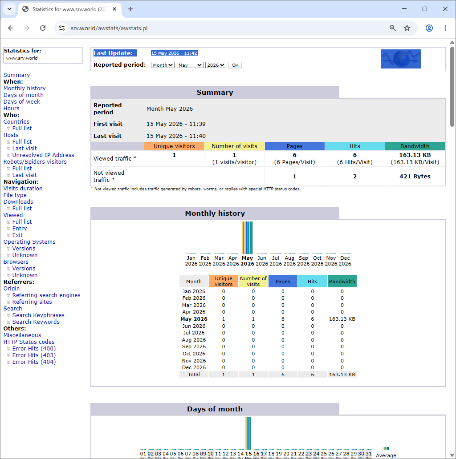Open Last visit under Hosts
The image size is (456, 459).
click(24, 149)
